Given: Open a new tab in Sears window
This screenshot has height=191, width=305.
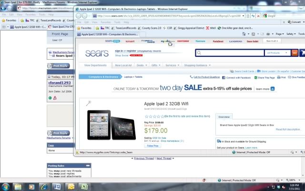Looking at the screenshot, I should (x=143, y=34).
